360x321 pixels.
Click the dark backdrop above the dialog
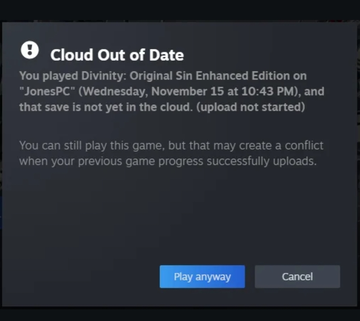[180, 9]
